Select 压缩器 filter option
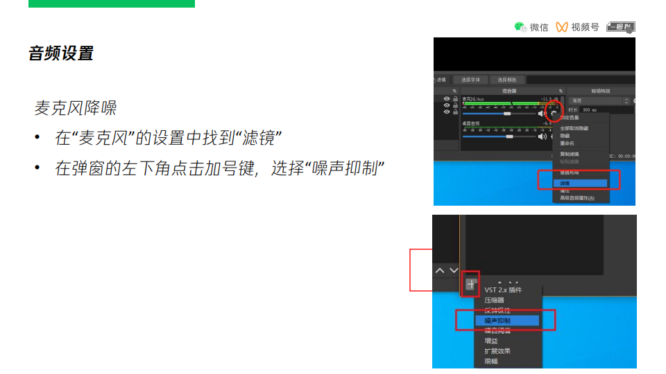 pyautogui.click(x=494, y=300)
